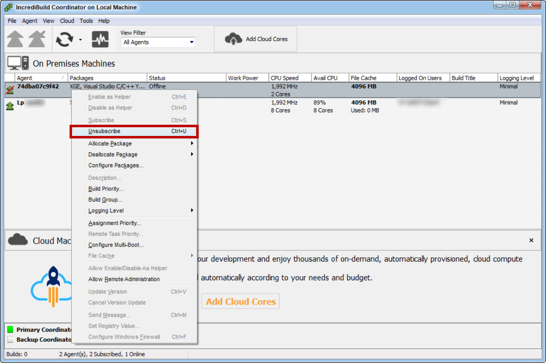
Task: Sort by the CPU Speed column header
Action: 290,78
